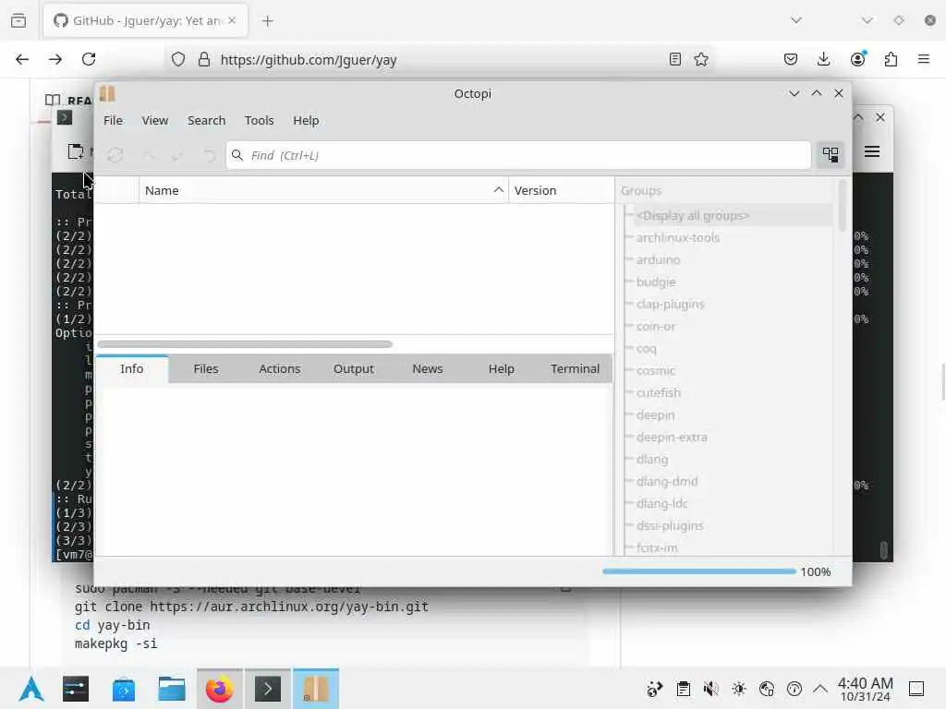
Task: Save page to Pocket icon
Action: click(791, 59)
